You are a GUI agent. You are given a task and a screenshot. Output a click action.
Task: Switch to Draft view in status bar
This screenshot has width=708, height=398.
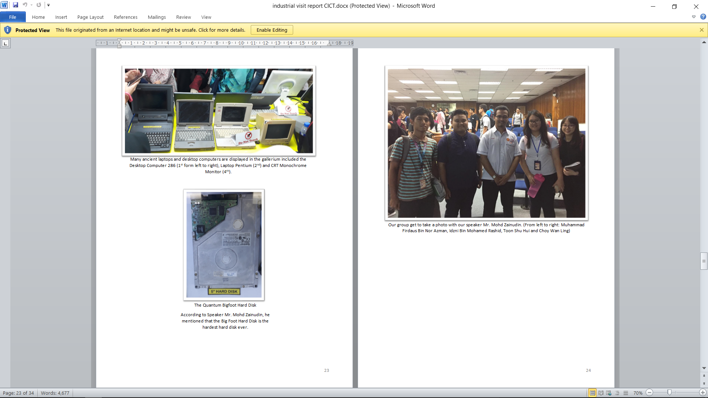tap(626, 393)
